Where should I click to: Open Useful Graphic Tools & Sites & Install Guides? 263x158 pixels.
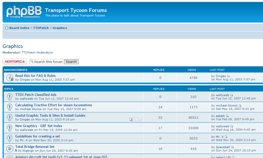tap(50, 115)
